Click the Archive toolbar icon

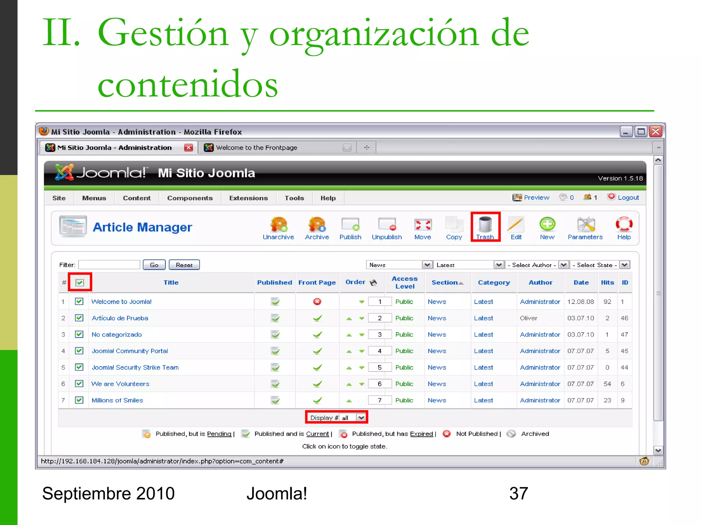(317, 228)
